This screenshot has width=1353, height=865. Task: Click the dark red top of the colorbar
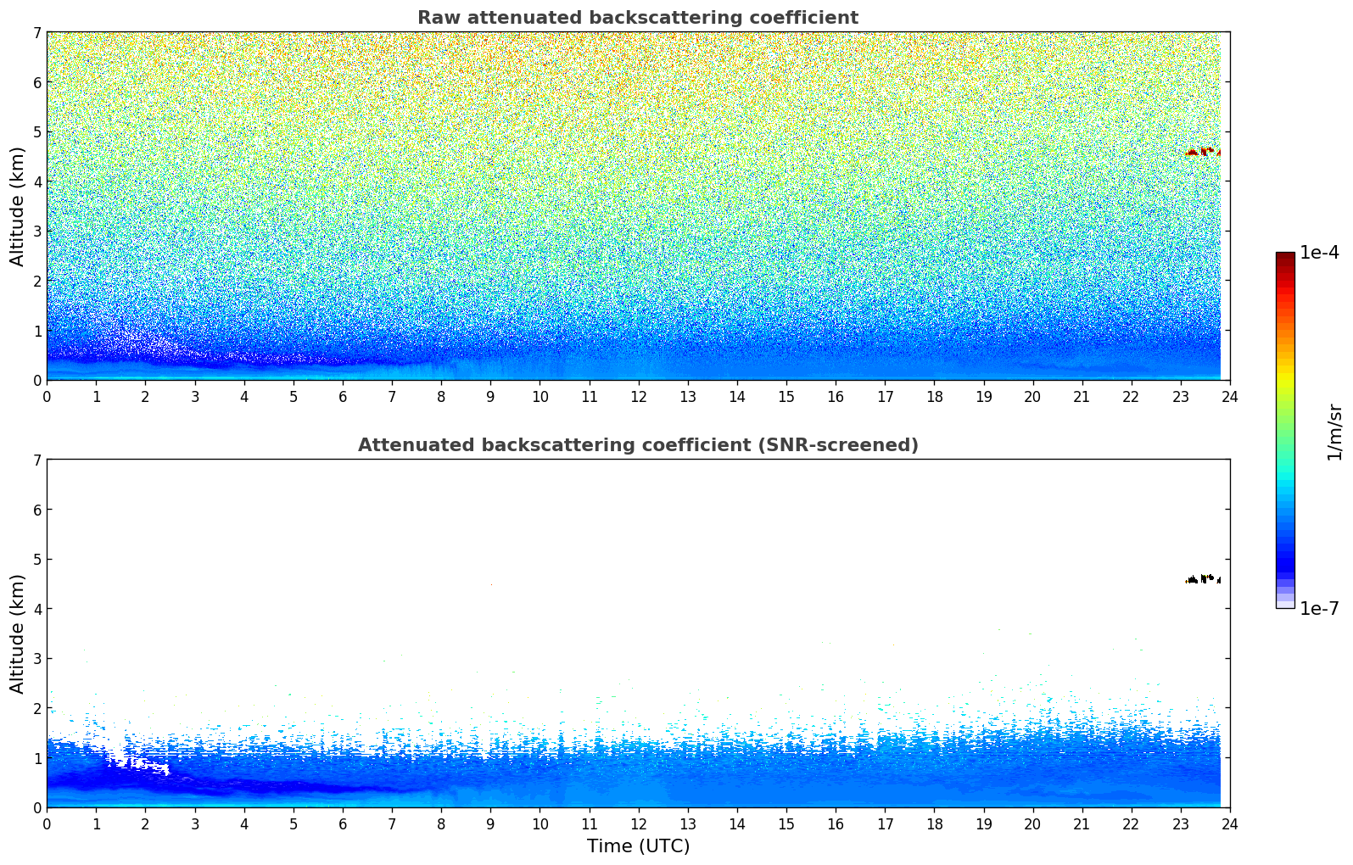click(1285, 257)
